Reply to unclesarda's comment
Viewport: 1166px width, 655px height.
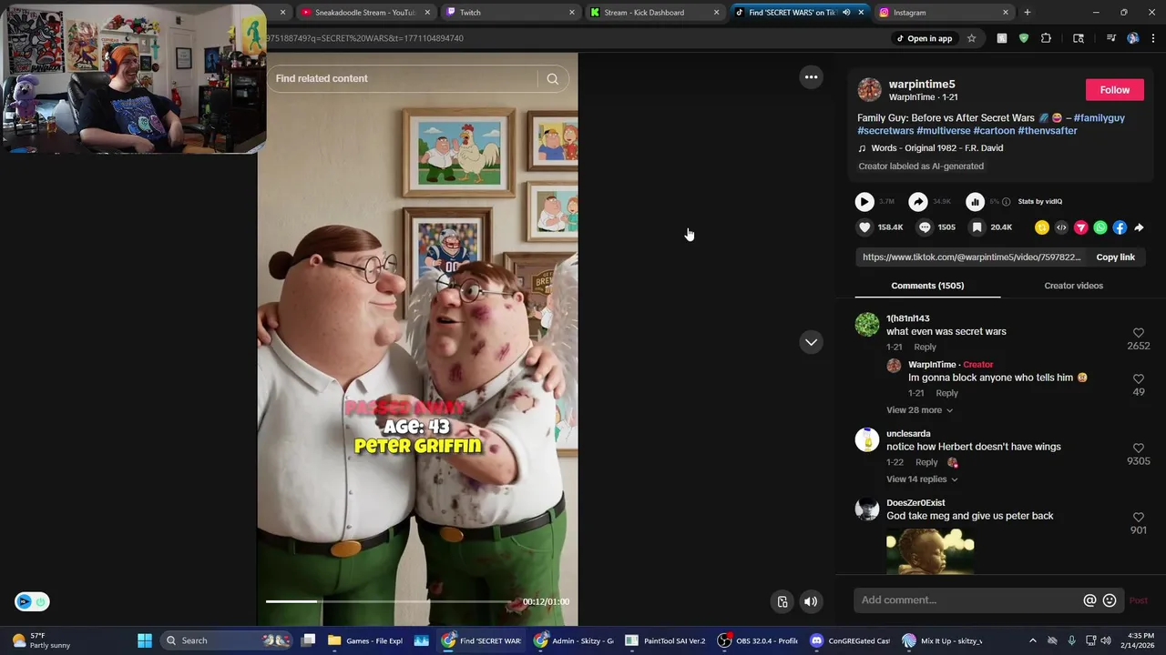[x=926, y=462]
